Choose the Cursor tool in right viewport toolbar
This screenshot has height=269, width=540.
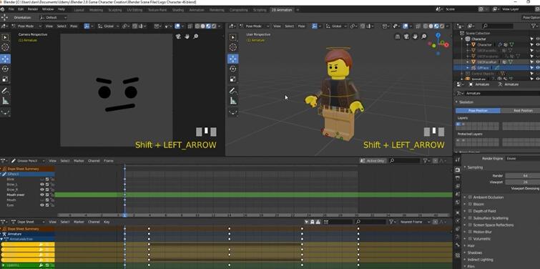232,47
